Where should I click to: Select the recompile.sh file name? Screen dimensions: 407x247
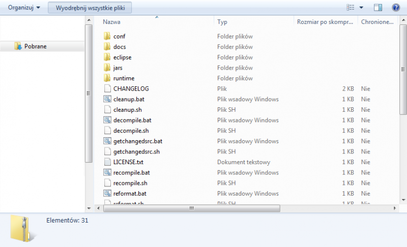[x=130, y=183]
